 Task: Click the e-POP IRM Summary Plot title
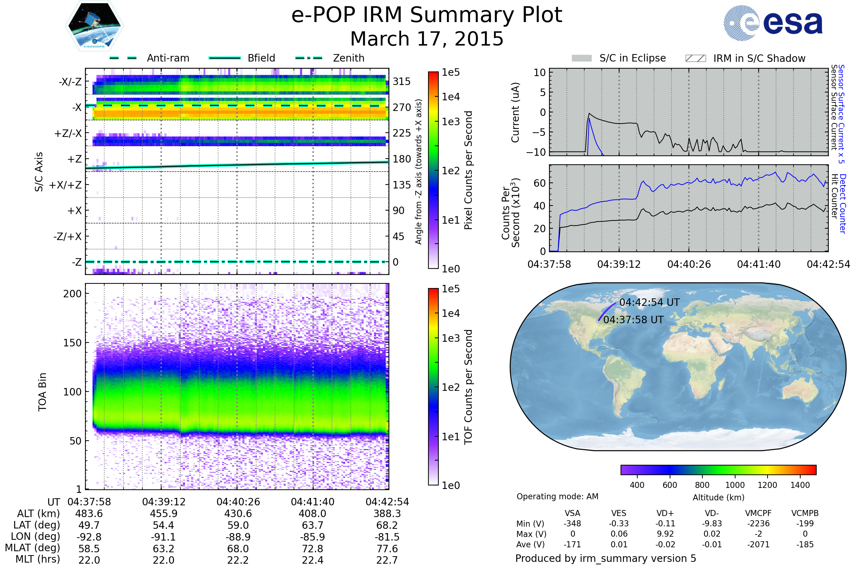tap(427, 15)
